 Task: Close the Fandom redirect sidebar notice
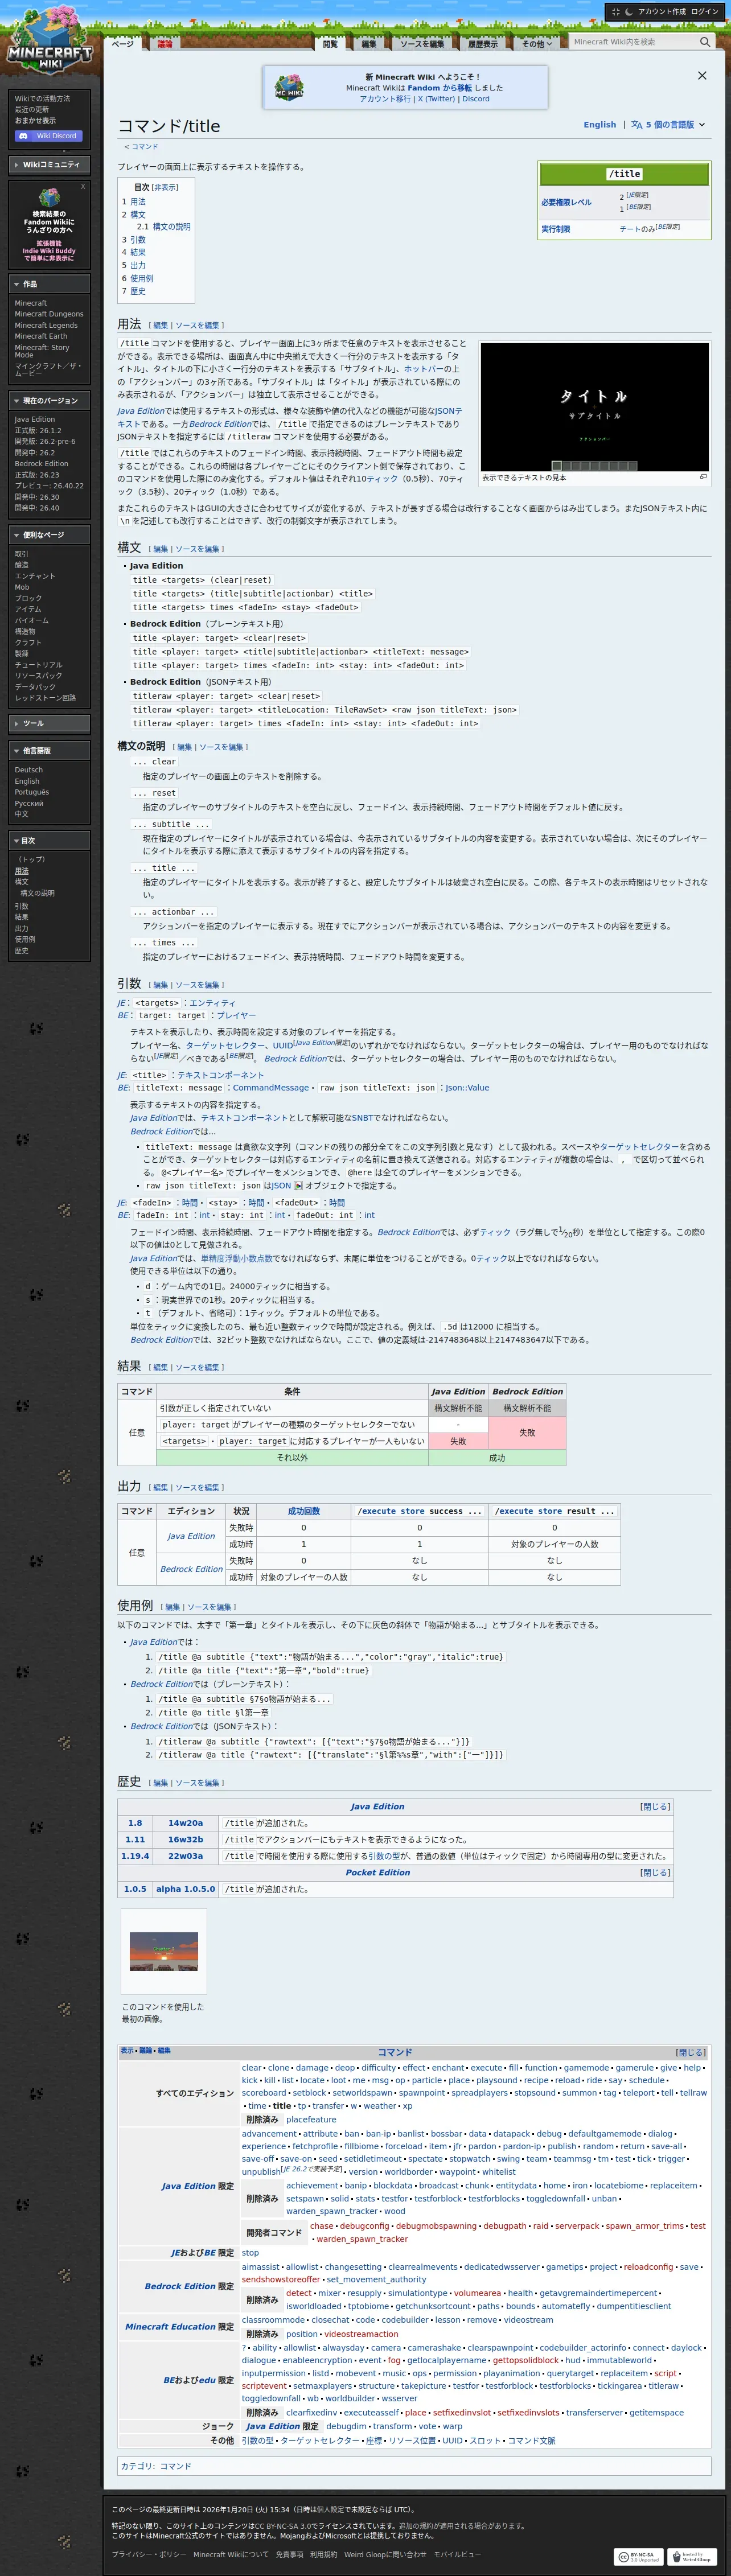[83, 186]
